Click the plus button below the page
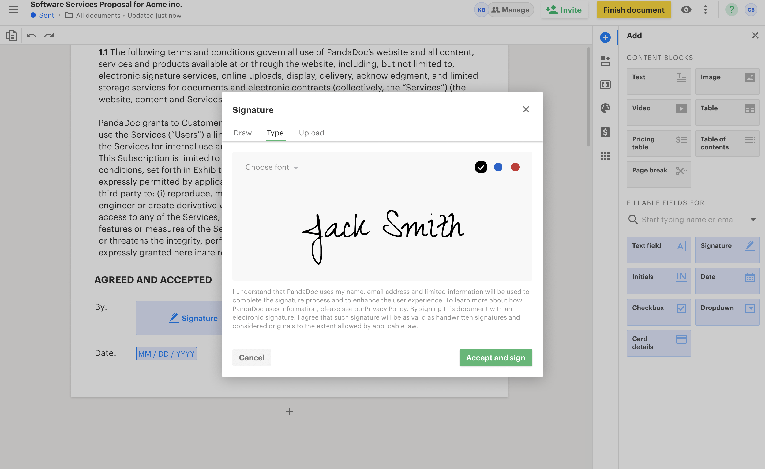 pyautogui.click(x=289, y=412)
